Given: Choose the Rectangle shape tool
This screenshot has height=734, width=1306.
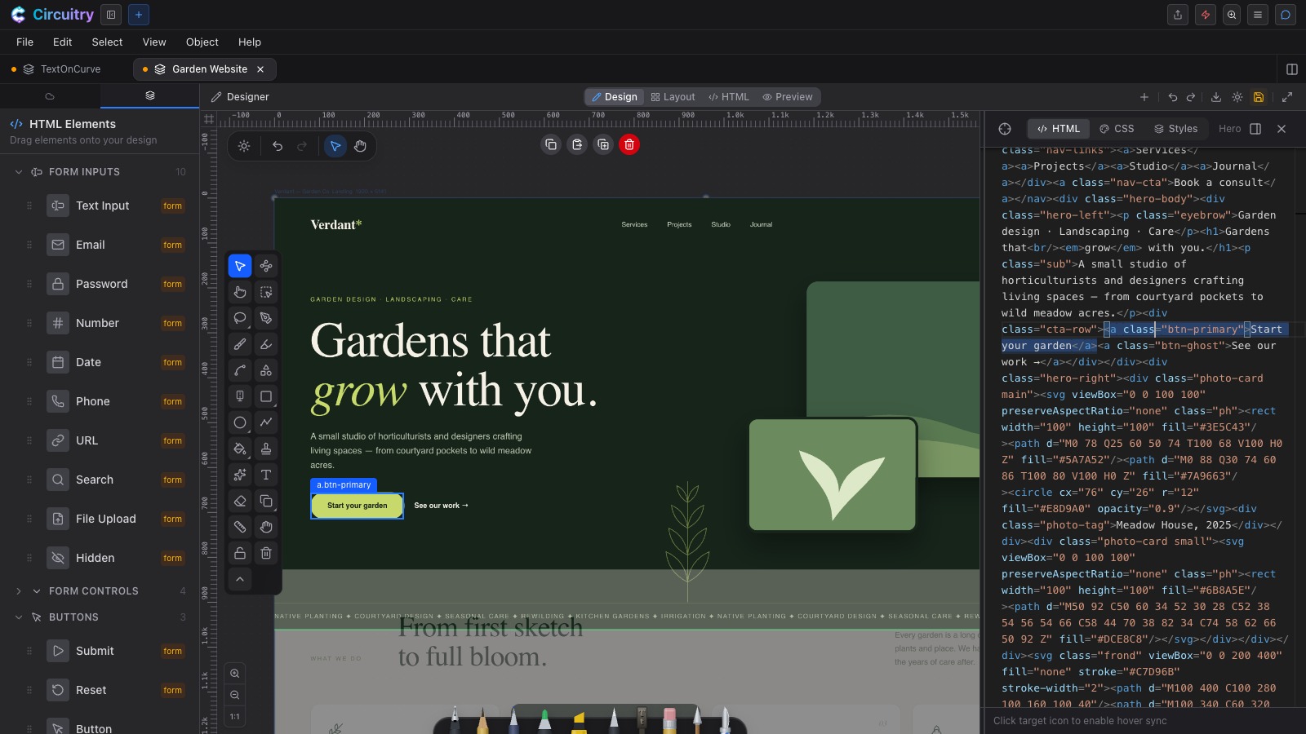Looking at the screenshot, I should click(x=266, y=396).
